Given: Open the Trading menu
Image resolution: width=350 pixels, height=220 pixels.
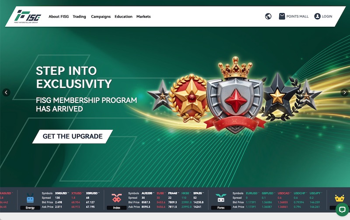Looking at the screenshot, I should click(x=79, y=17).
